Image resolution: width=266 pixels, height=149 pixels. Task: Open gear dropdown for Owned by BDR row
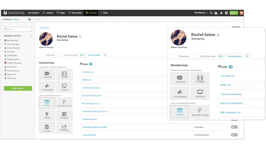[x=234, y=135]
